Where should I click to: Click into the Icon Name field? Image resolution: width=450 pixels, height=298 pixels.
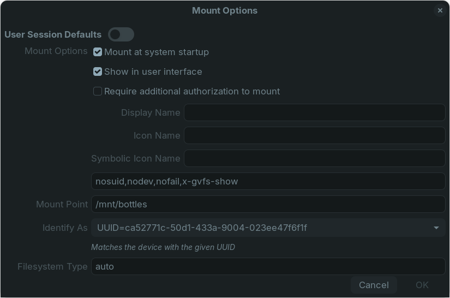coord(314,136)
